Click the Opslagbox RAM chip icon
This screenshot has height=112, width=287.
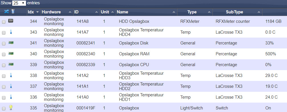pos(11,54)
